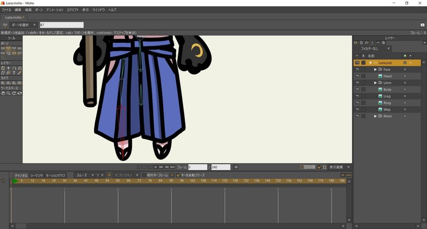
Task: Choose the Zoom Workspace magnifier tool
Action: click(x=9, y=93)
